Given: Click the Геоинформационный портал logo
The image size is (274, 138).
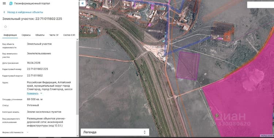Looking at the screenshot, I should 11,4.
